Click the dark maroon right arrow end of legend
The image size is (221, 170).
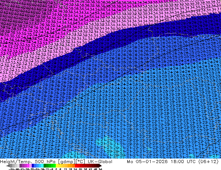[x=100, y=165]
